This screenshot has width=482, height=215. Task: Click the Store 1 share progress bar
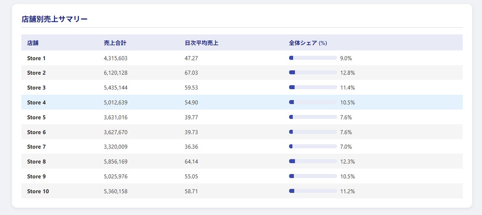313,58
